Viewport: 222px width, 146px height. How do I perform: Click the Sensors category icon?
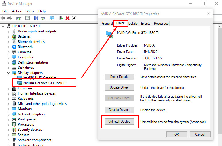click(14, 135)
